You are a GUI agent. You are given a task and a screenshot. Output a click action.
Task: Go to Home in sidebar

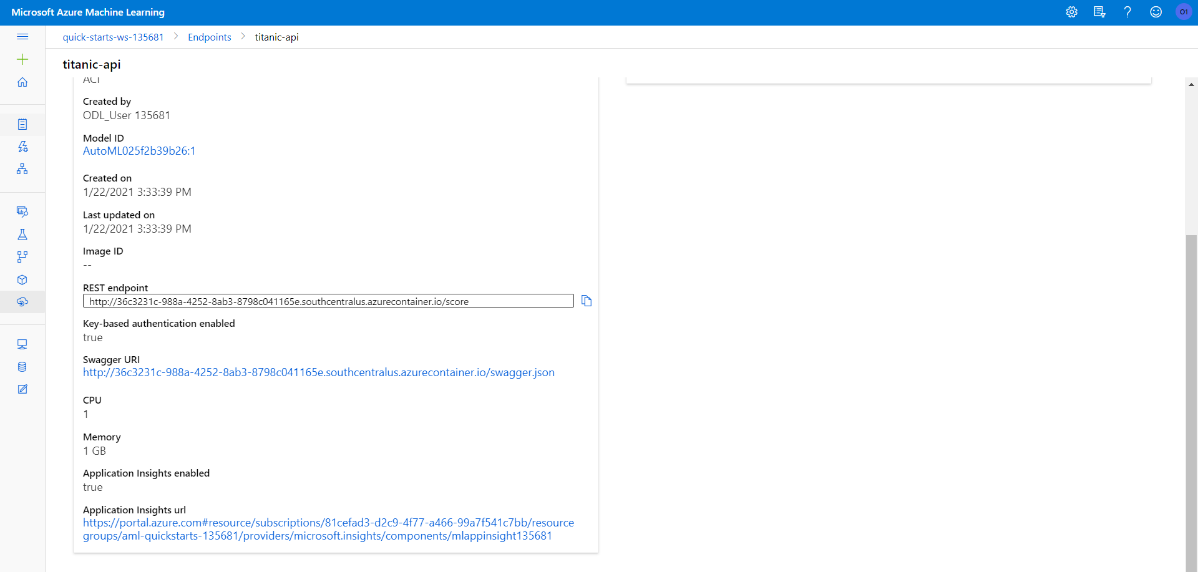pyautogui.click(x=22, y=82)
